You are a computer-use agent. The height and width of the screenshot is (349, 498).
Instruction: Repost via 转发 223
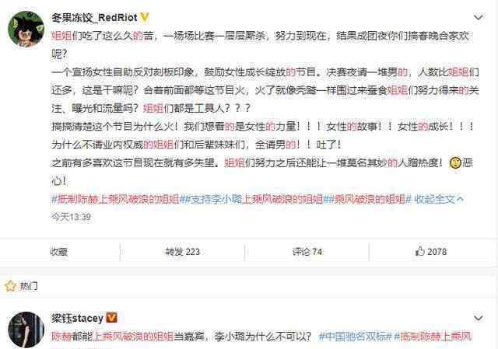tap(182, 252)
